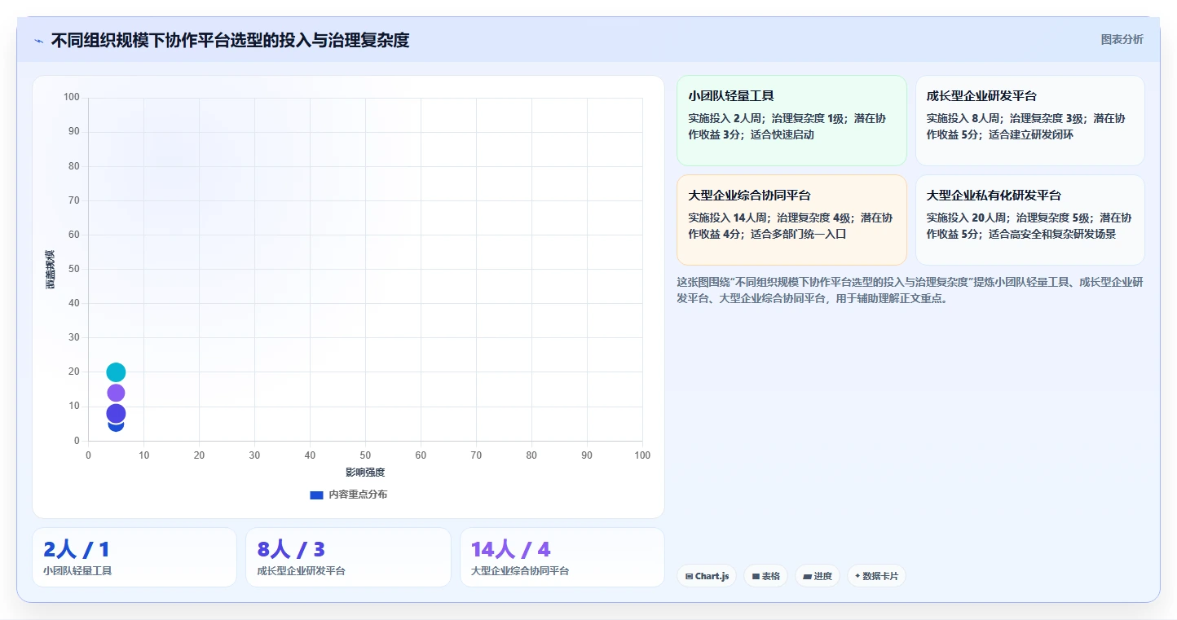
Task: Select the 进度 tag chip
Action: [x=818, y=576]
